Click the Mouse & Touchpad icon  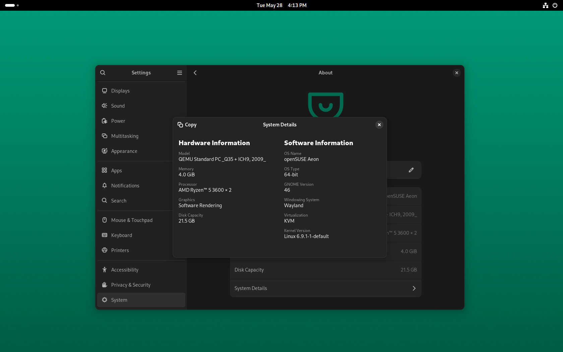pyautogui.click(x=105, y=220)
